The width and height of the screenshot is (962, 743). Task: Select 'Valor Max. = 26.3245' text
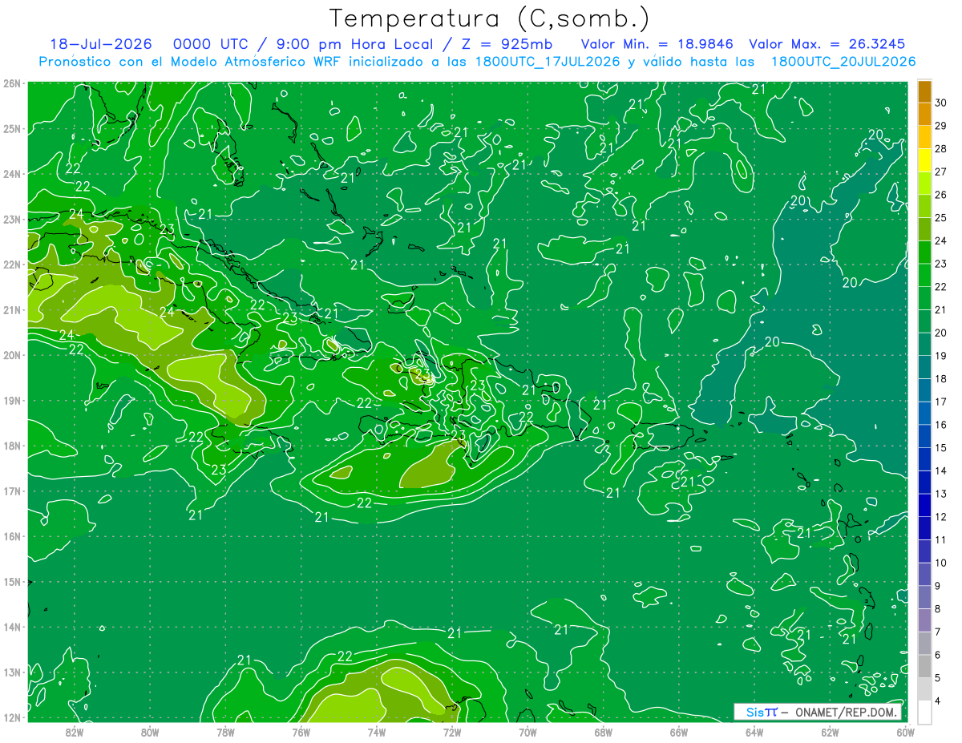coord(827,44)
